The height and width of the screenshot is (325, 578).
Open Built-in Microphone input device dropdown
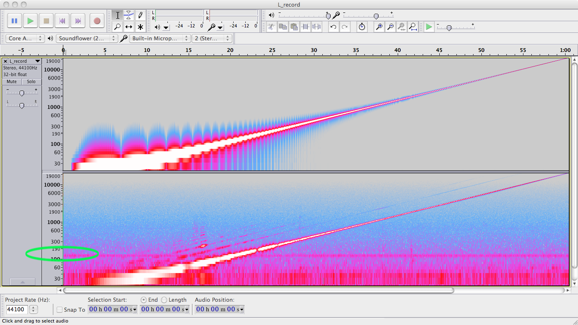160,38
